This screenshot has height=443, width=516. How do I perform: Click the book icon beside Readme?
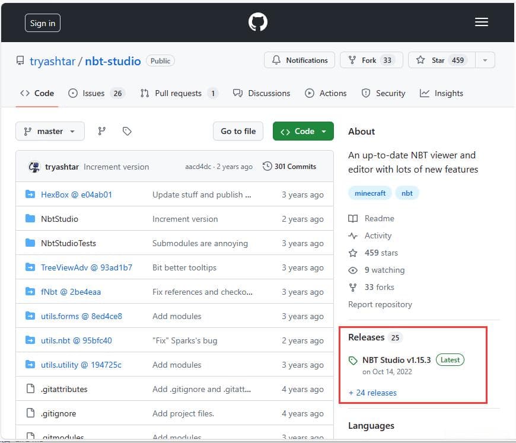[x=353, y=219]
